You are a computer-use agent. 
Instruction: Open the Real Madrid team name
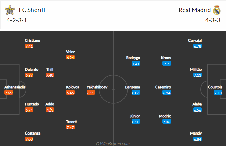[x=195, y=10]
